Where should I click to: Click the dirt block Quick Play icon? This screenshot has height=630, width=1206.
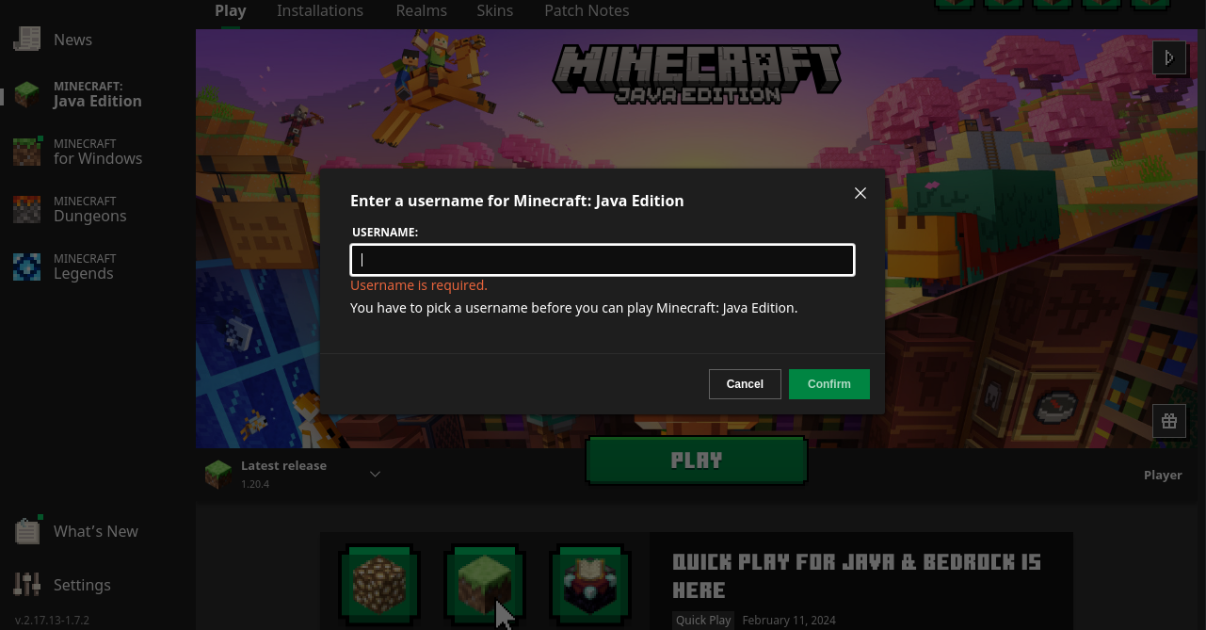379,583
